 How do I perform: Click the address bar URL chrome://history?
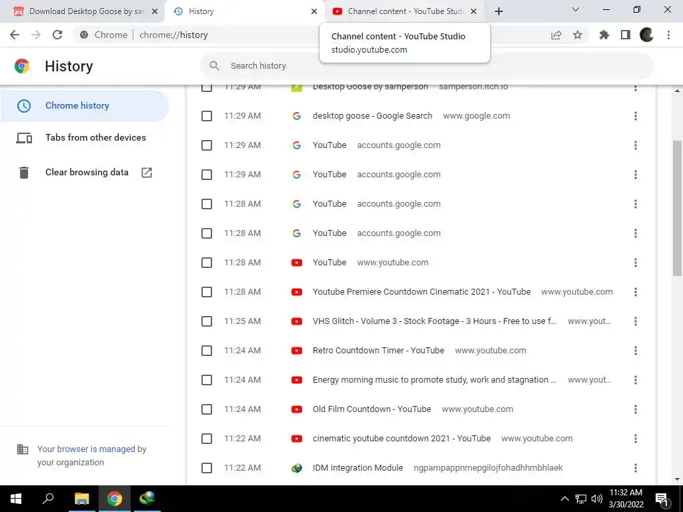[173, 35]
